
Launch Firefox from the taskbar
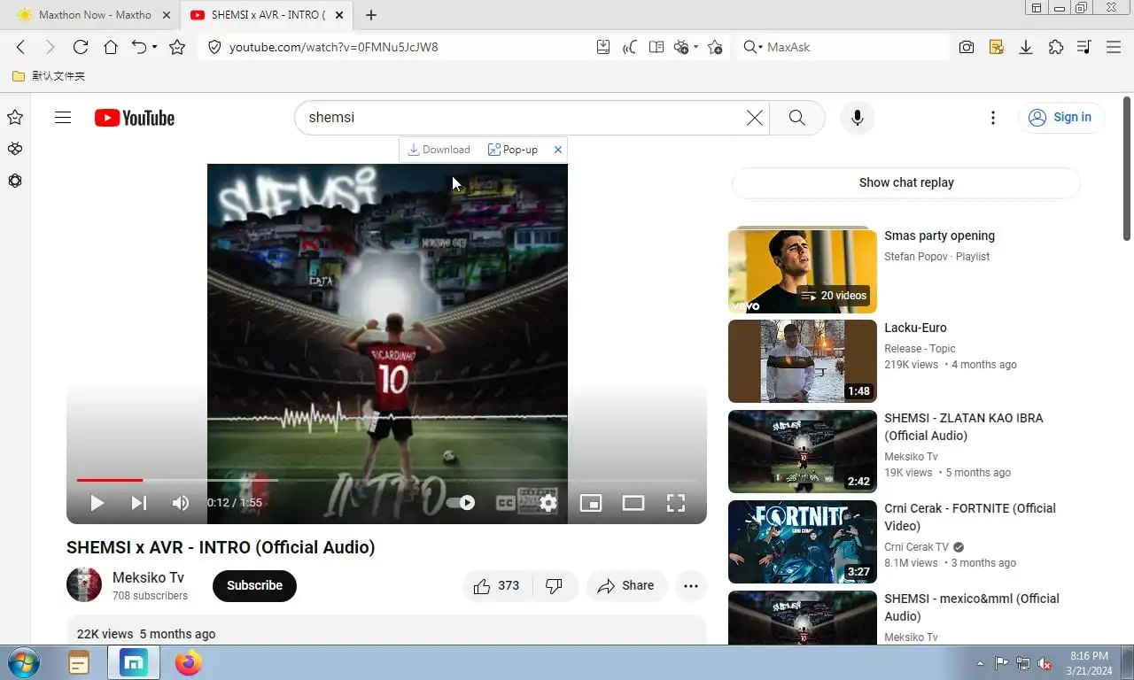pyautogui.click(x=188, y=663)
